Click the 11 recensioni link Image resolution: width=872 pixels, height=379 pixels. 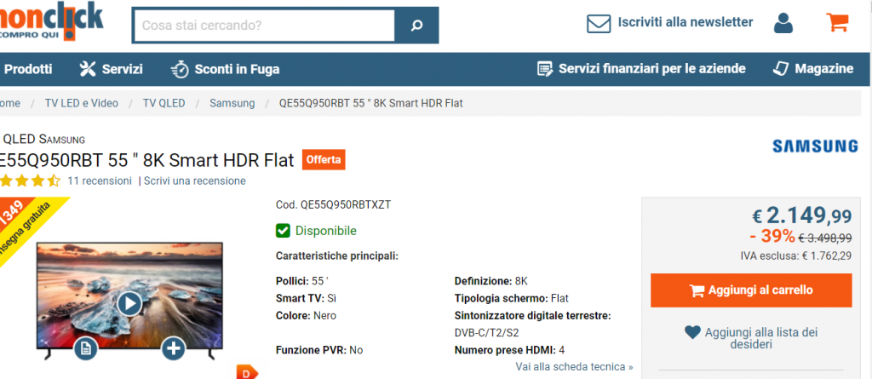click(100, 181)
